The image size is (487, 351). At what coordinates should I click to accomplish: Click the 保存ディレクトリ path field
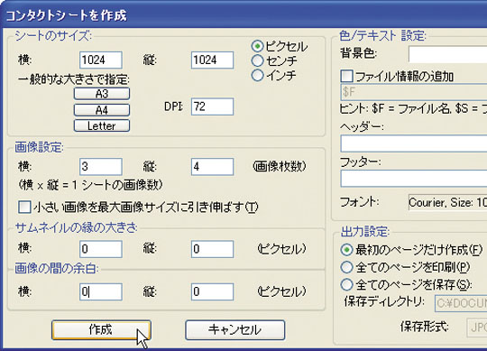tap(461, 303)
